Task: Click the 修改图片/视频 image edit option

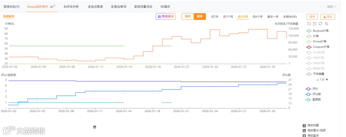Action: click(314, 130)
